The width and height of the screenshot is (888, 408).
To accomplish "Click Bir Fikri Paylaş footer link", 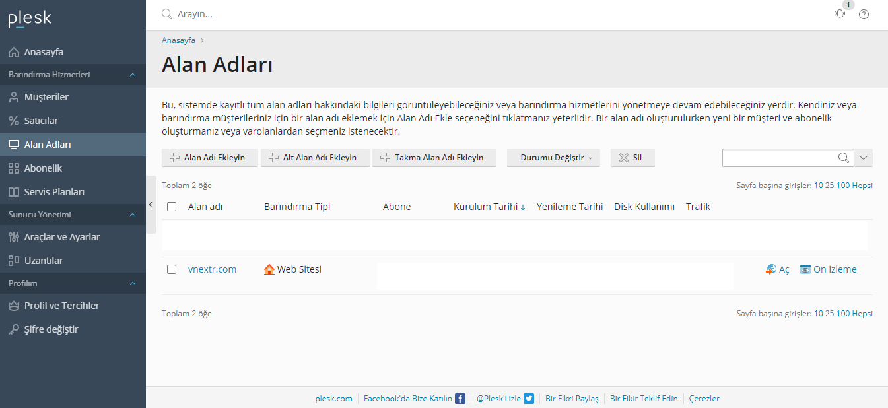I will click(572, 399).
